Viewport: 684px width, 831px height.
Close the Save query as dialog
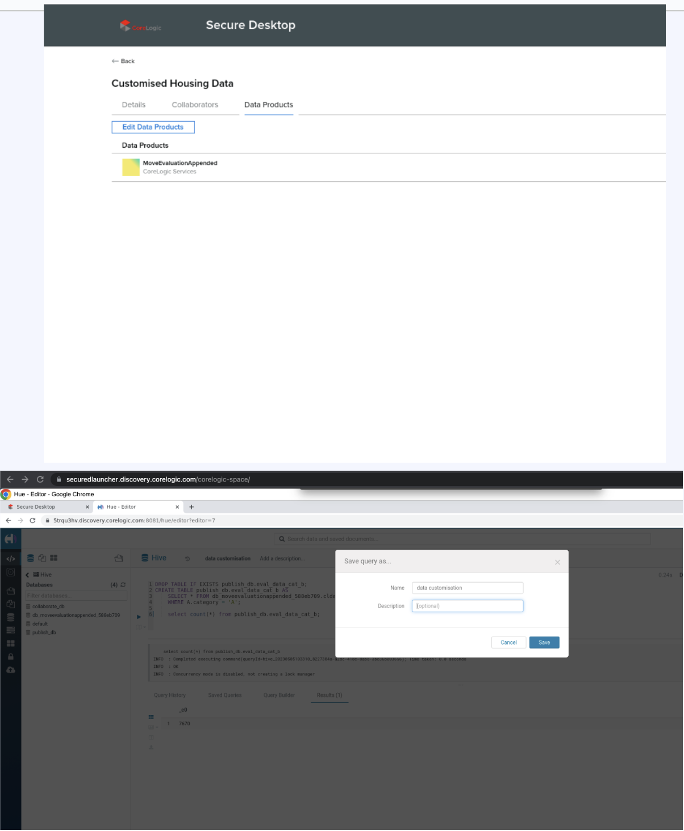click(557, 562)
